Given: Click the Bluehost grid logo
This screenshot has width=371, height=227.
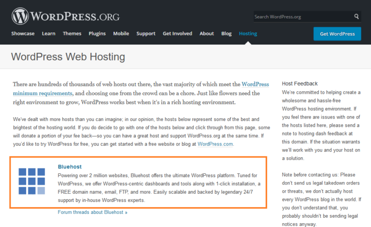Looking at the screenshot, I should pyautogui.click(x=32, y=182).
